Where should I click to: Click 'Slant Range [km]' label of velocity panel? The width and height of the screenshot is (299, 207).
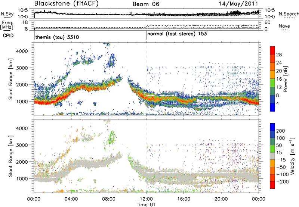pos(10,156)
